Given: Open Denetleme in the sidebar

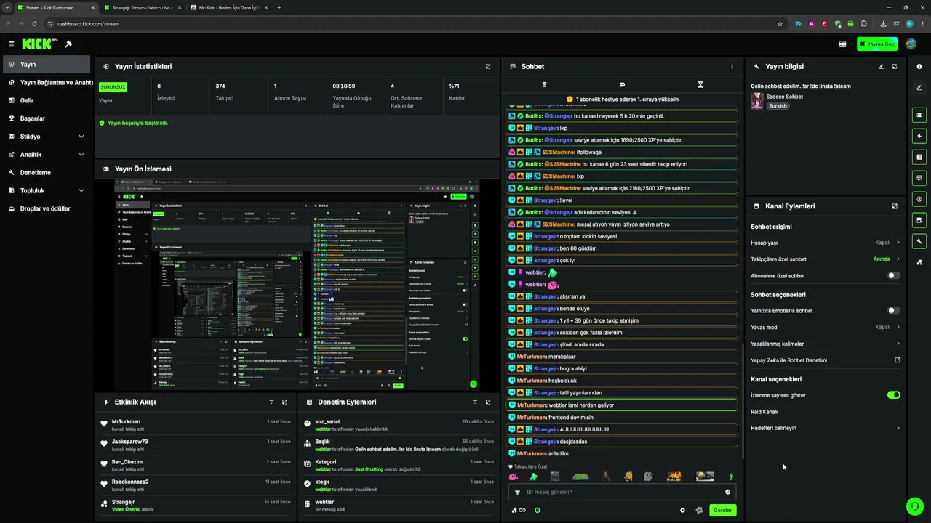Looking at the screenshot, I should [x=45, y=173].
